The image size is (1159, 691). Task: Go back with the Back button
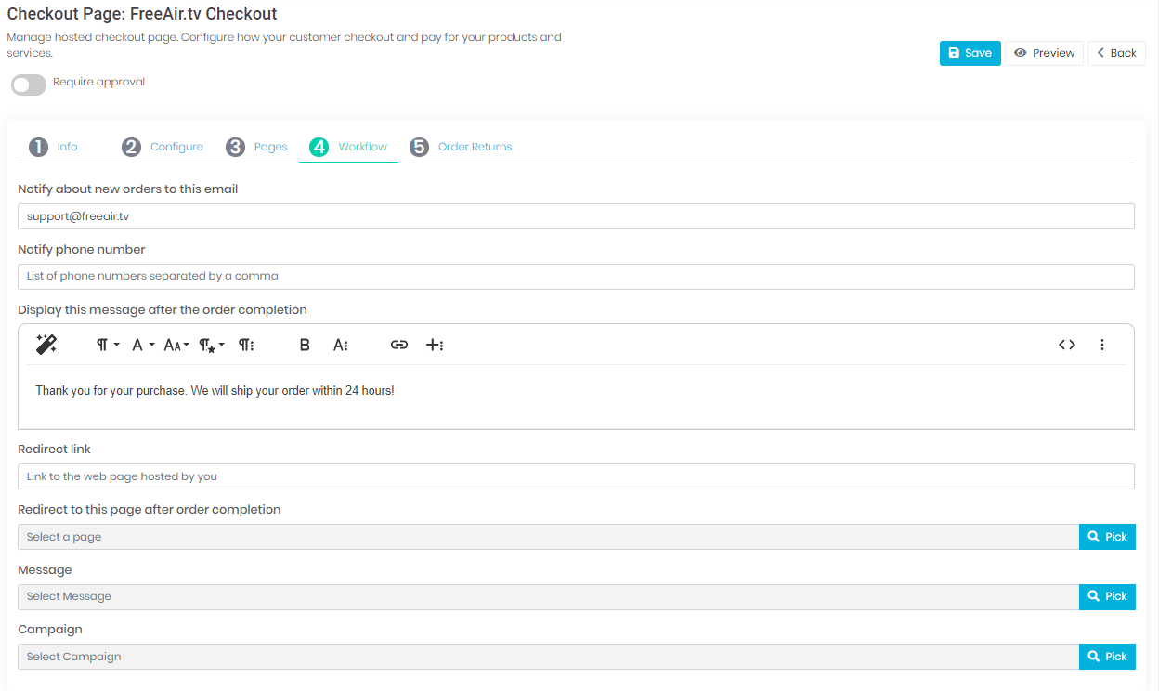(x=1116, y=53)
